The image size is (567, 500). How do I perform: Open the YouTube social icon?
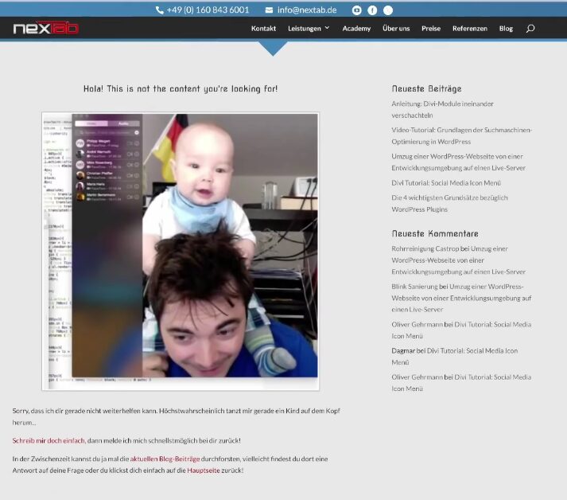pos(357,10)
